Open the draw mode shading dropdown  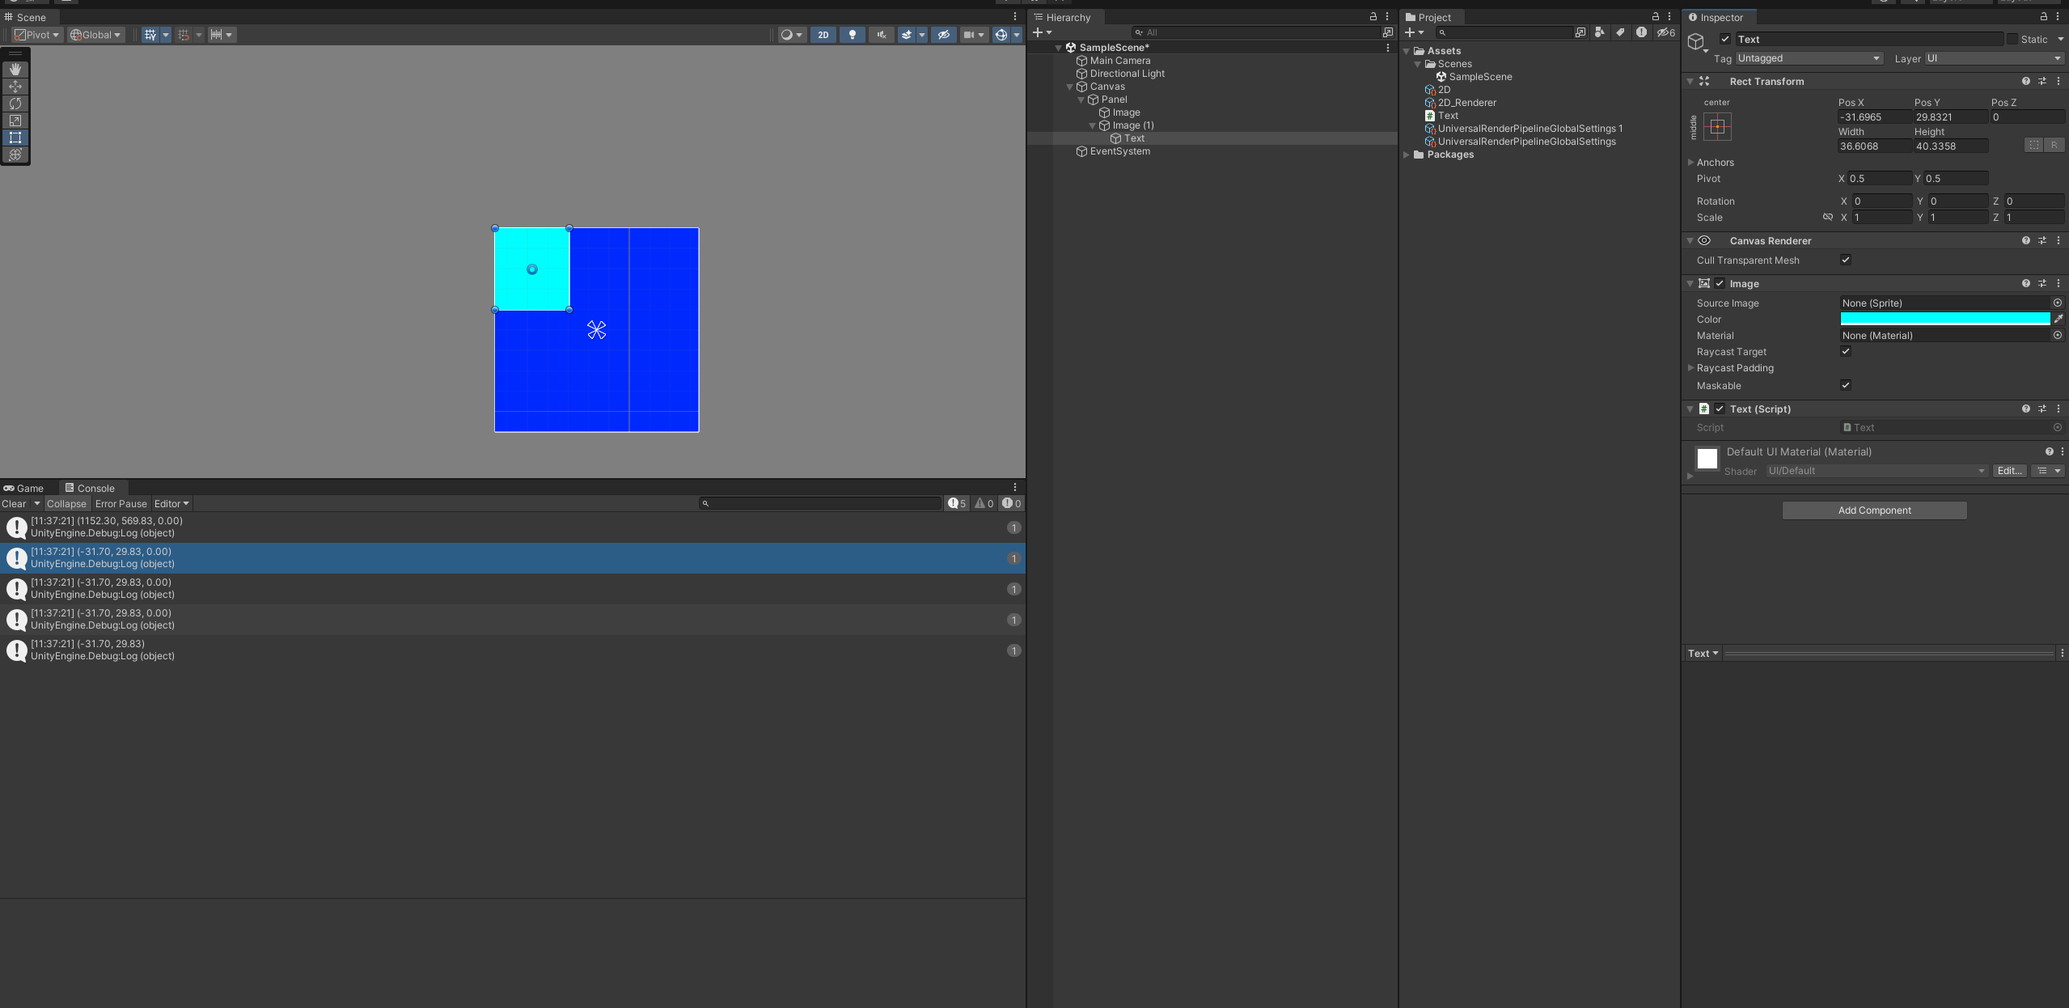tap(791, 35)
